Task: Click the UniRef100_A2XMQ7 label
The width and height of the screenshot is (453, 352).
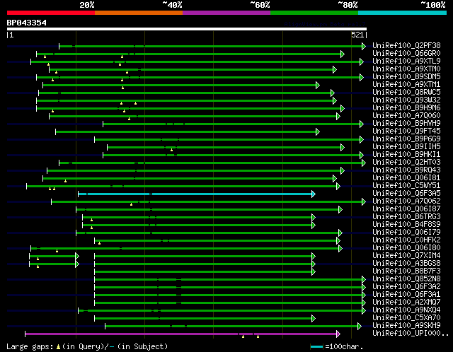Action: tap(406, 303)
